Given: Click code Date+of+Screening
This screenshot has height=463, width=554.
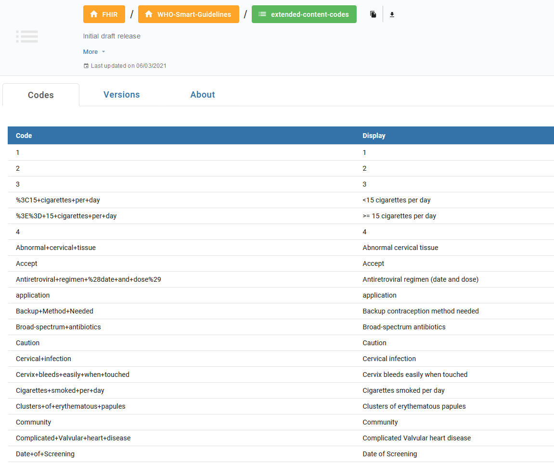Looking at the screenshot, I should click(45, 454).
